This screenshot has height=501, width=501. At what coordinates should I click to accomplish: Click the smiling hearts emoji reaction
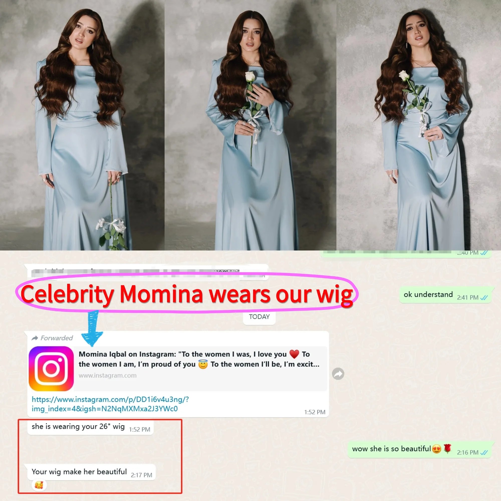coord(39,485)
